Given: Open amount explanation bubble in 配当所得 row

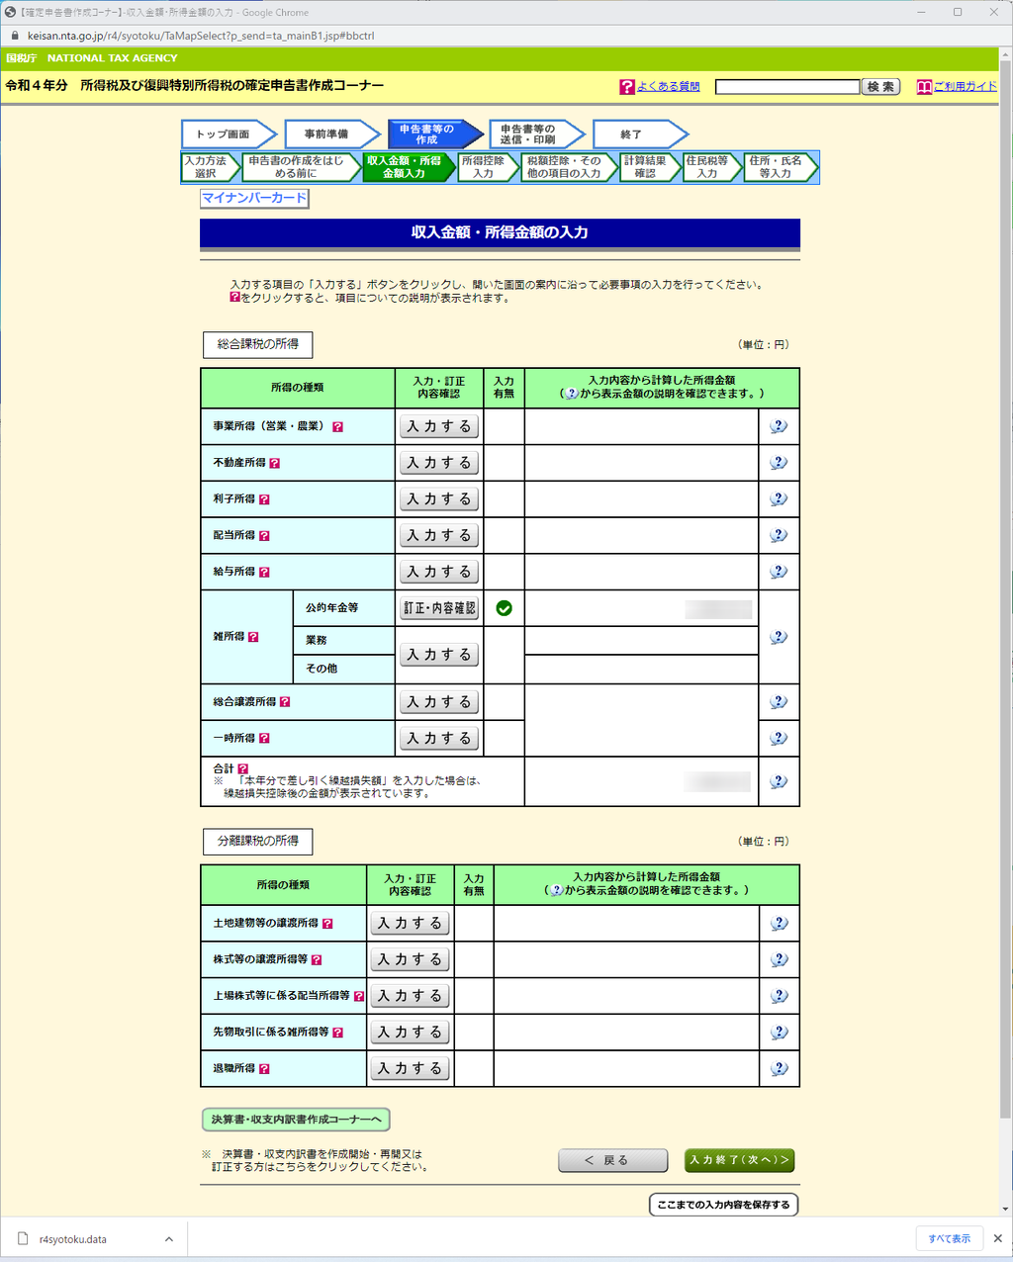Looking at the screenshot, I should click(x=779, y=535).
